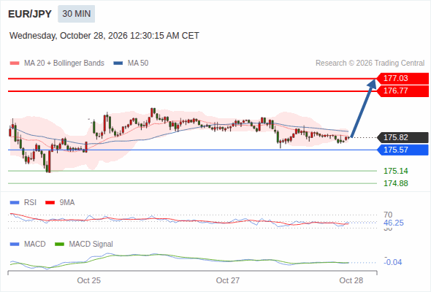Click the 9MA legend label
The height and width of the screenshot is (292, 431).
pos(67,203)
